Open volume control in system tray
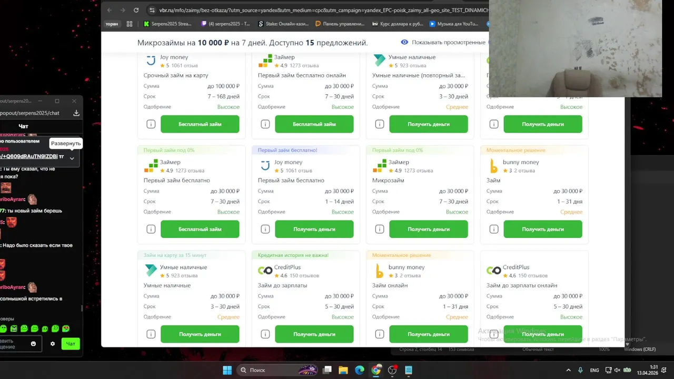The width and height of the screenshot is (674, 379). [617, 370]
